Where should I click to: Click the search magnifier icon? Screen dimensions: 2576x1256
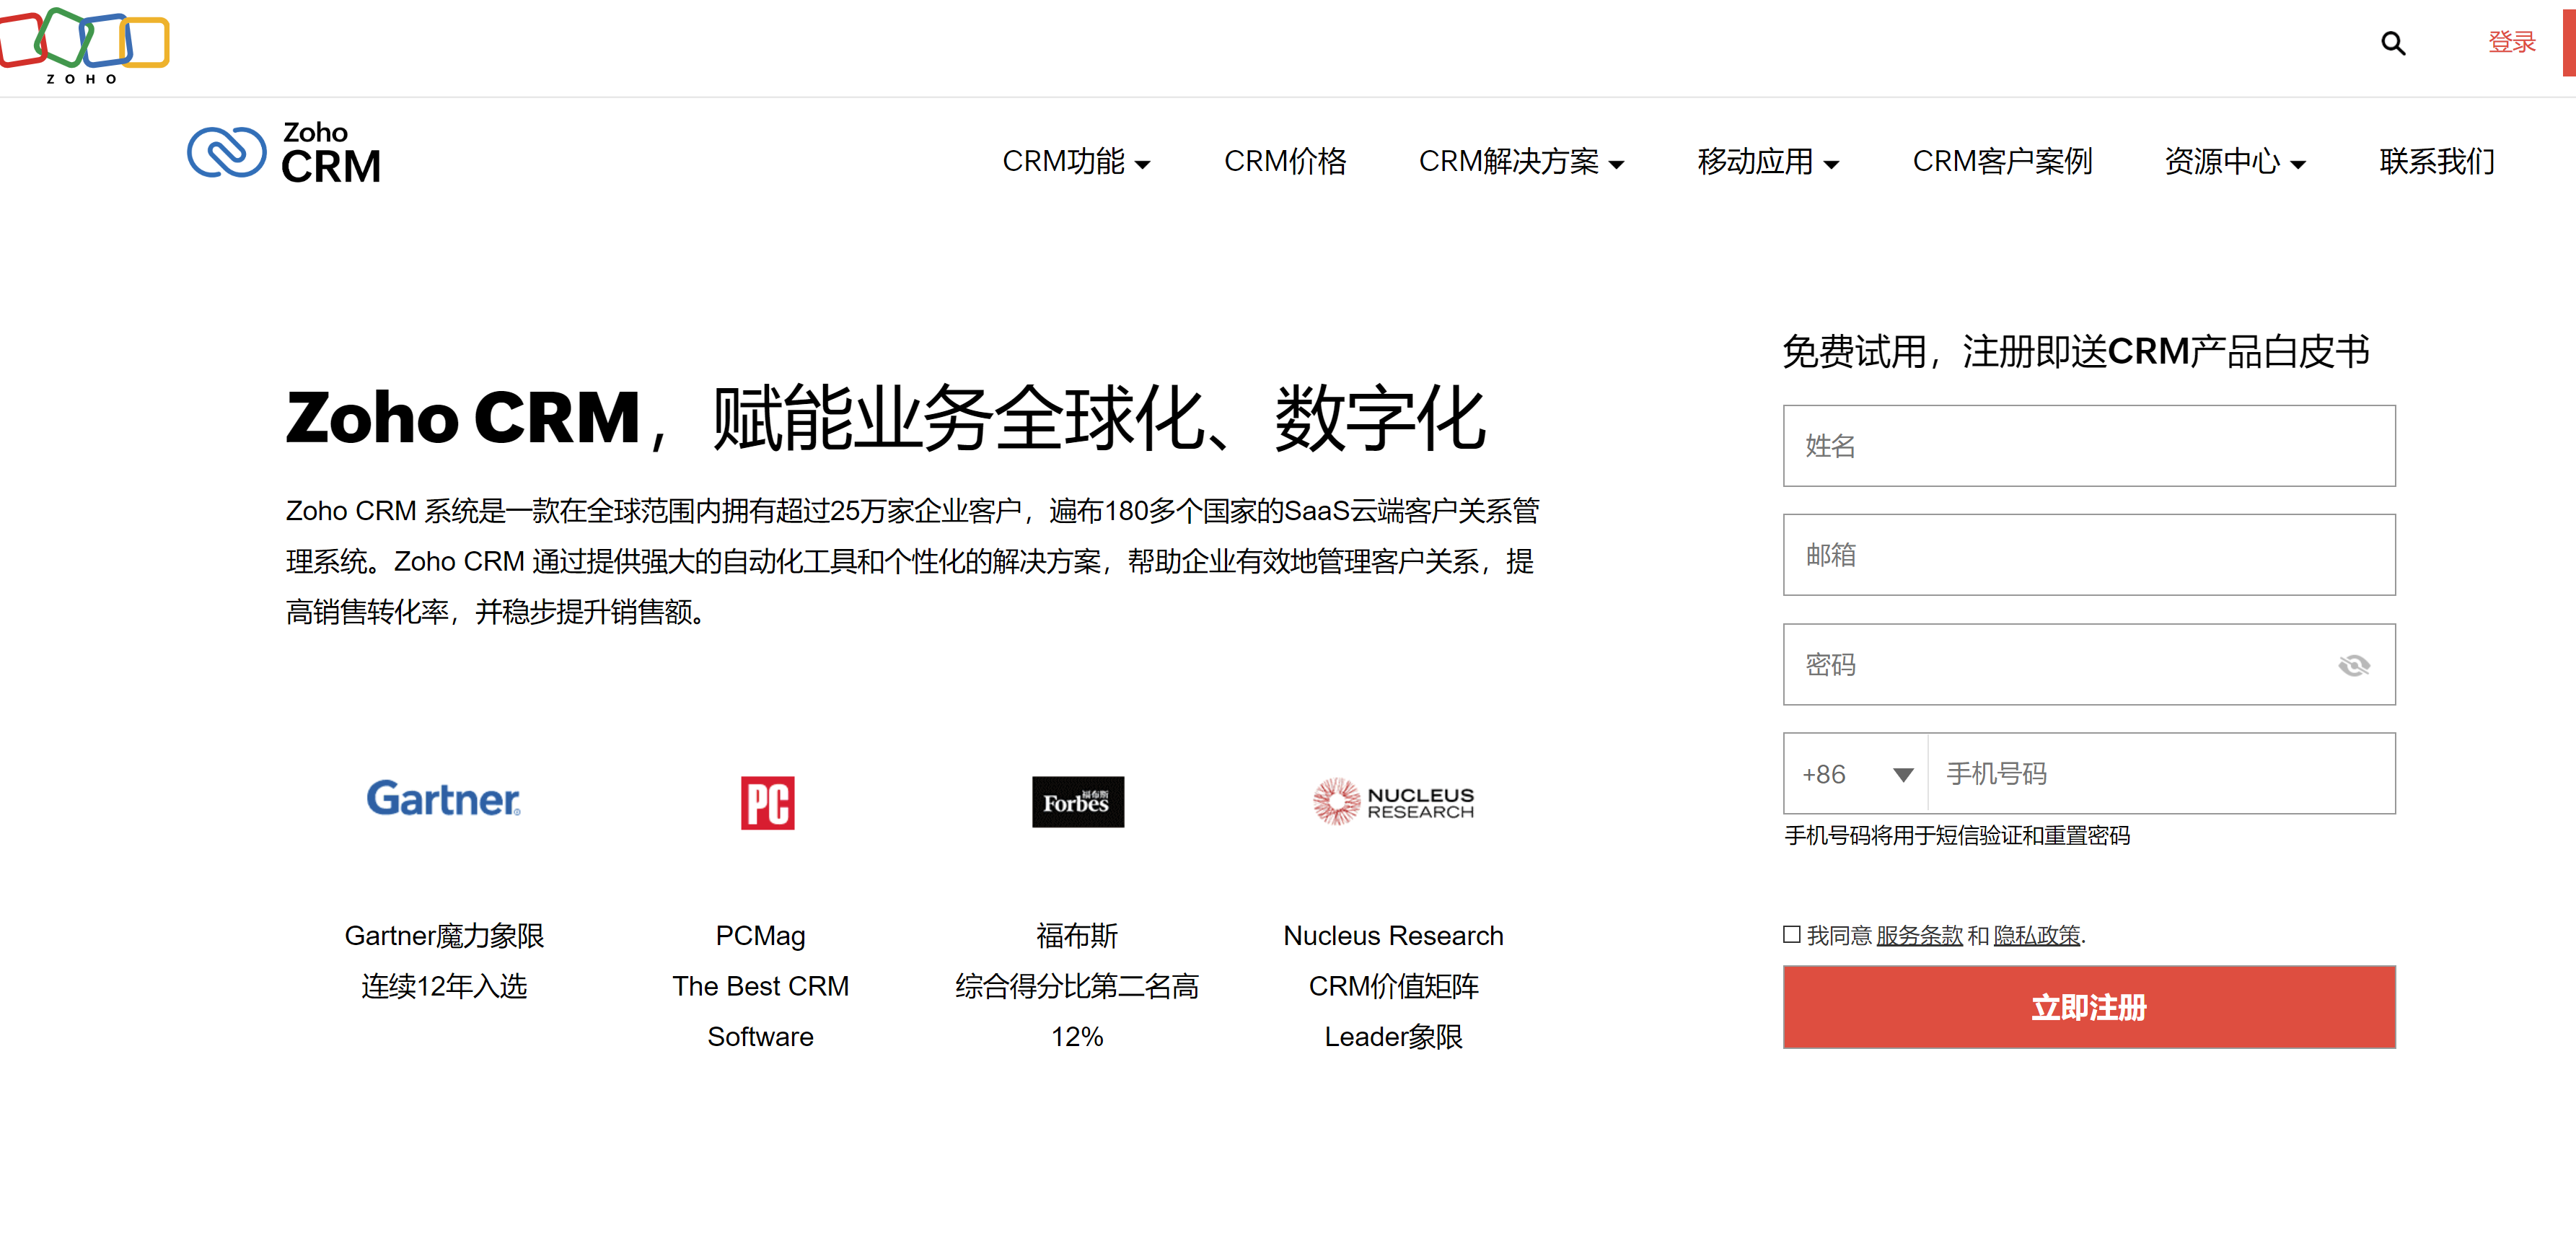pyautogui.click(x=2393, y=43)
